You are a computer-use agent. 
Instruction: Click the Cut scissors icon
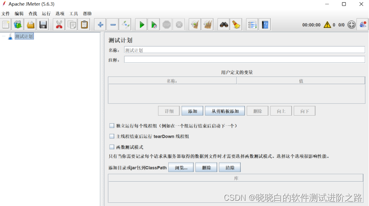[59, 25]
